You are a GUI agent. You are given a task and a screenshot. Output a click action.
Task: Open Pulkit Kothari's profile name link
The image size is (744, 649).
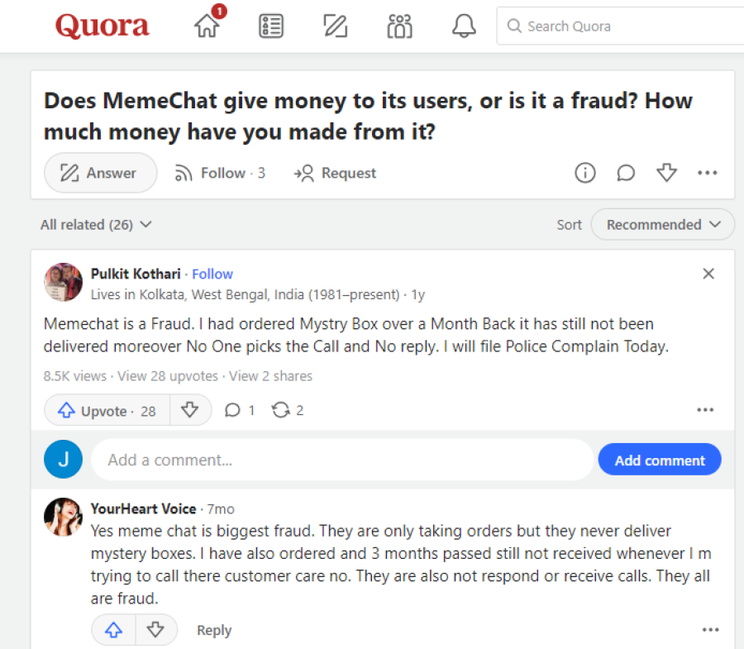tap(136, 274)
